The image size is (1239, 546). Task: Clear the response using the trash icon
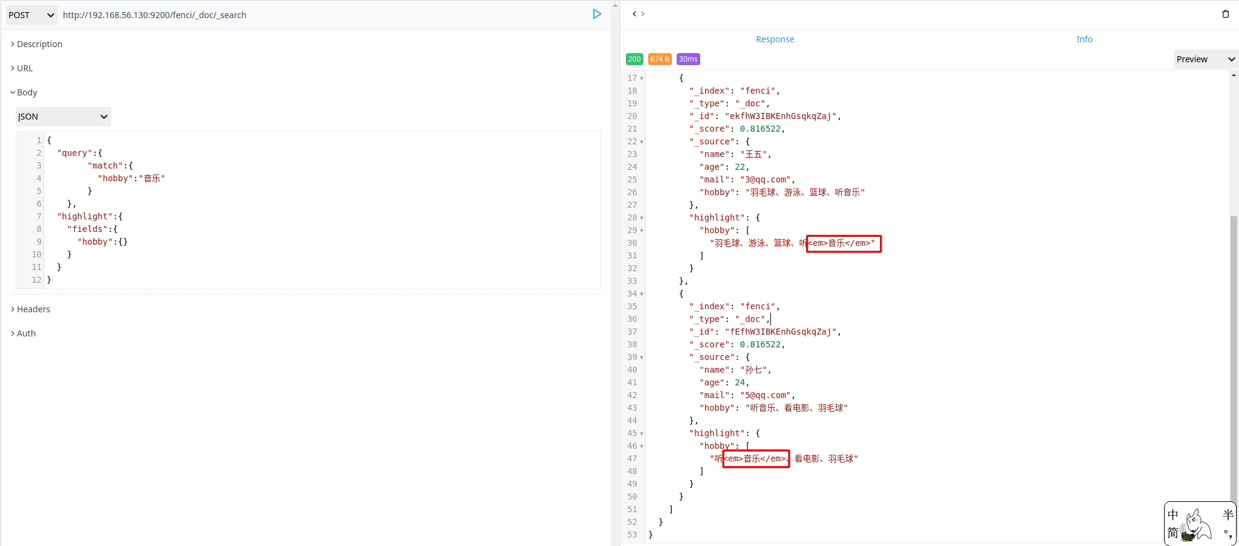coord(1226,14)
